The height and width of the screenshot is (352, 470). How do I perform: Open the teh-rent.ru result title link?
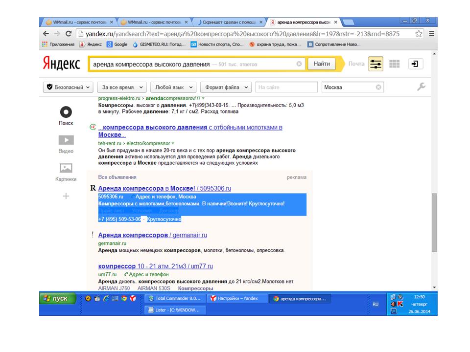(x=190, y=131)
